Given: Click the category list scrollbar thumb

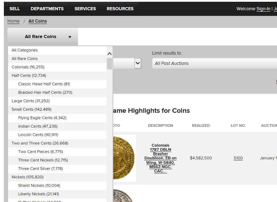Looking at the screenshot, I should pyautogui.click(x=109, y=64).
